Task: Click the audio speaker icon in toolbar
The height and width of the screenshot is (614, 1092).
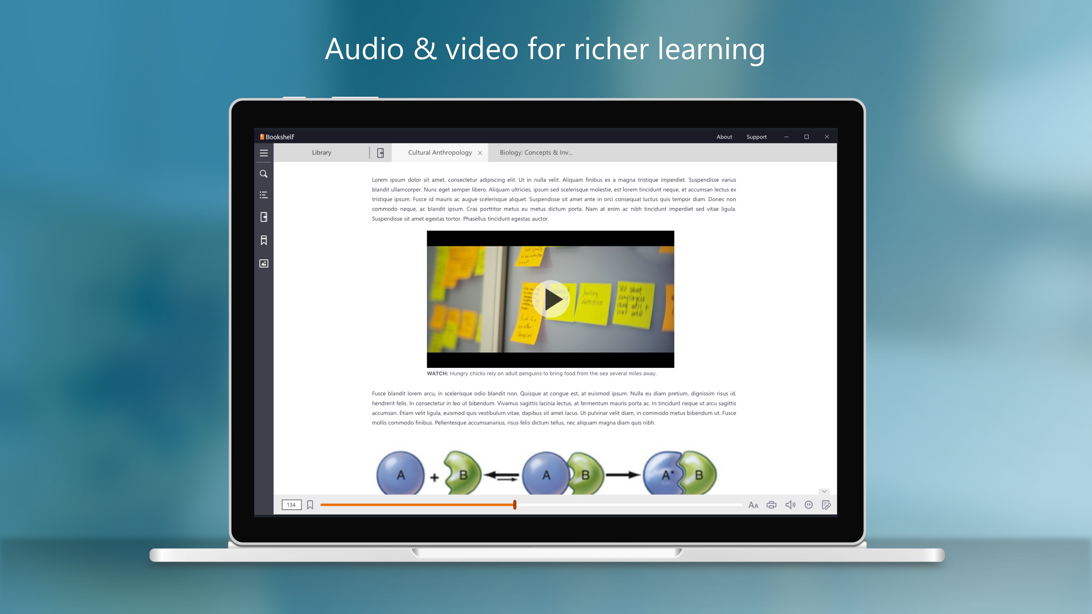Action: tap(791, 504)
